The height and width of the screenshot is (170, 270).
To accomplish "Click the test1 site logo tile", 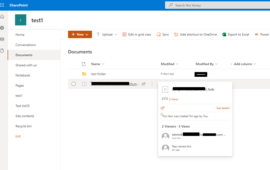I will (x=21, y=20).
